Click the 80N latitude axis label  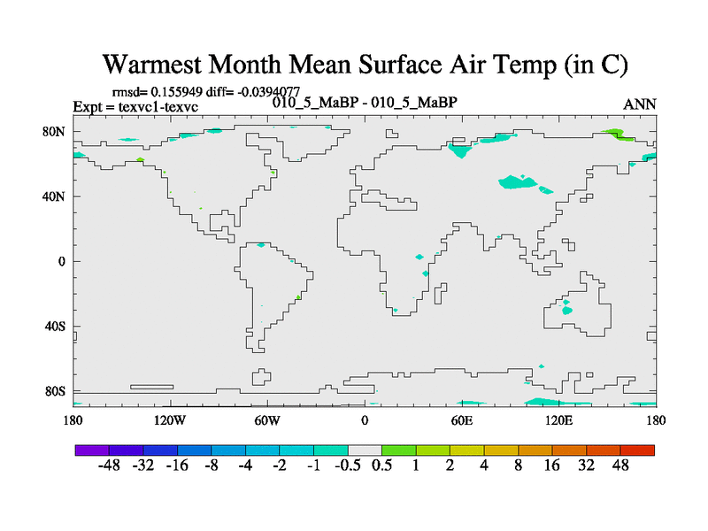tap(55, 131)
